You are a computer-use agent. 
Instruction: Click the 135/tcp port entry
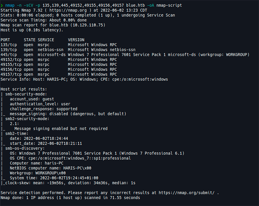[9, 45]
